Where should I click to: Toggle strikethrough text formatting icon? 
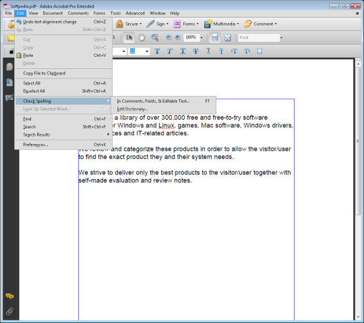[x=195, y=51]
